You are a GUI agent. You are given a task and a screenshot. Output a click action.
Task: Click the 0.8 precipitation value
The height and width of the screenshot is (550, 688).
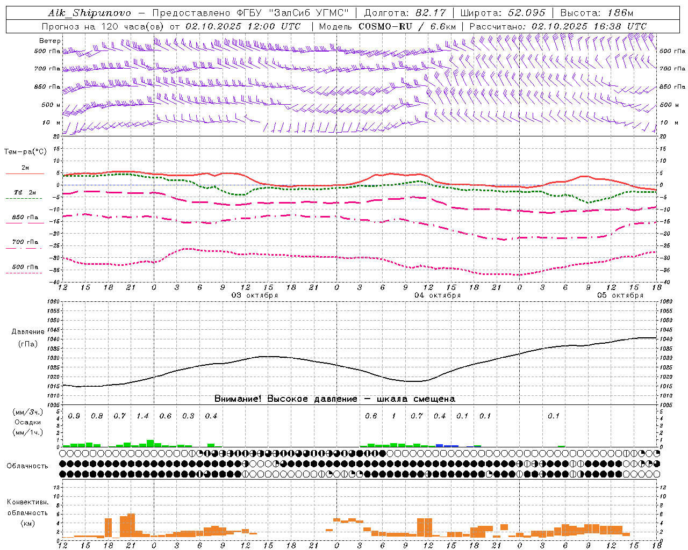97,416
